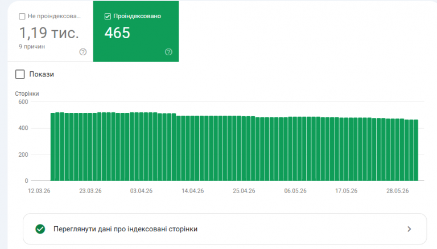Open help icon in green indexed card
437x249 pixels.
coord(168,52)
